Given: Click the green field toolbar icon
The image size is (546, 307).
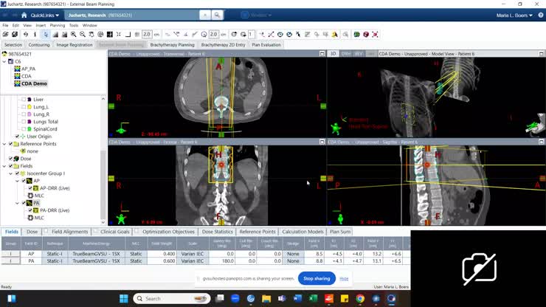Looking at the screenshot, I should click(x=356, y=34).
